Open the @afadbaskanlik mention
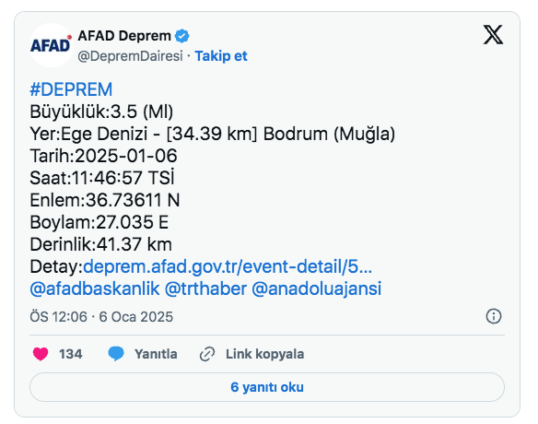Viewport: 538px width, 424px height. pyautogui.click(x=95, y=289)
